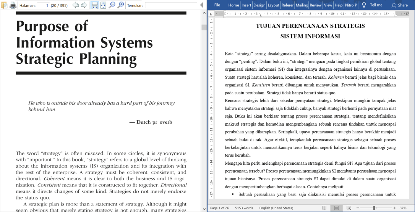Click the open file icon in PDF viewer

(5, 5)
